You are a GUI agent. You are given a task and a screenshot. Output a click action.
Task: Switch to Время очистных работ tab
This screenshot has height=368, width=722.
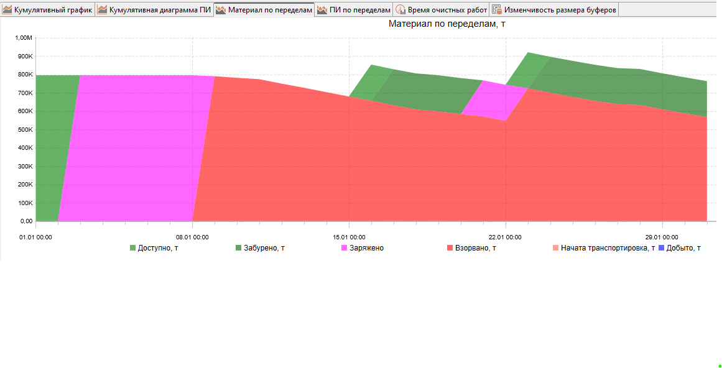441,9
